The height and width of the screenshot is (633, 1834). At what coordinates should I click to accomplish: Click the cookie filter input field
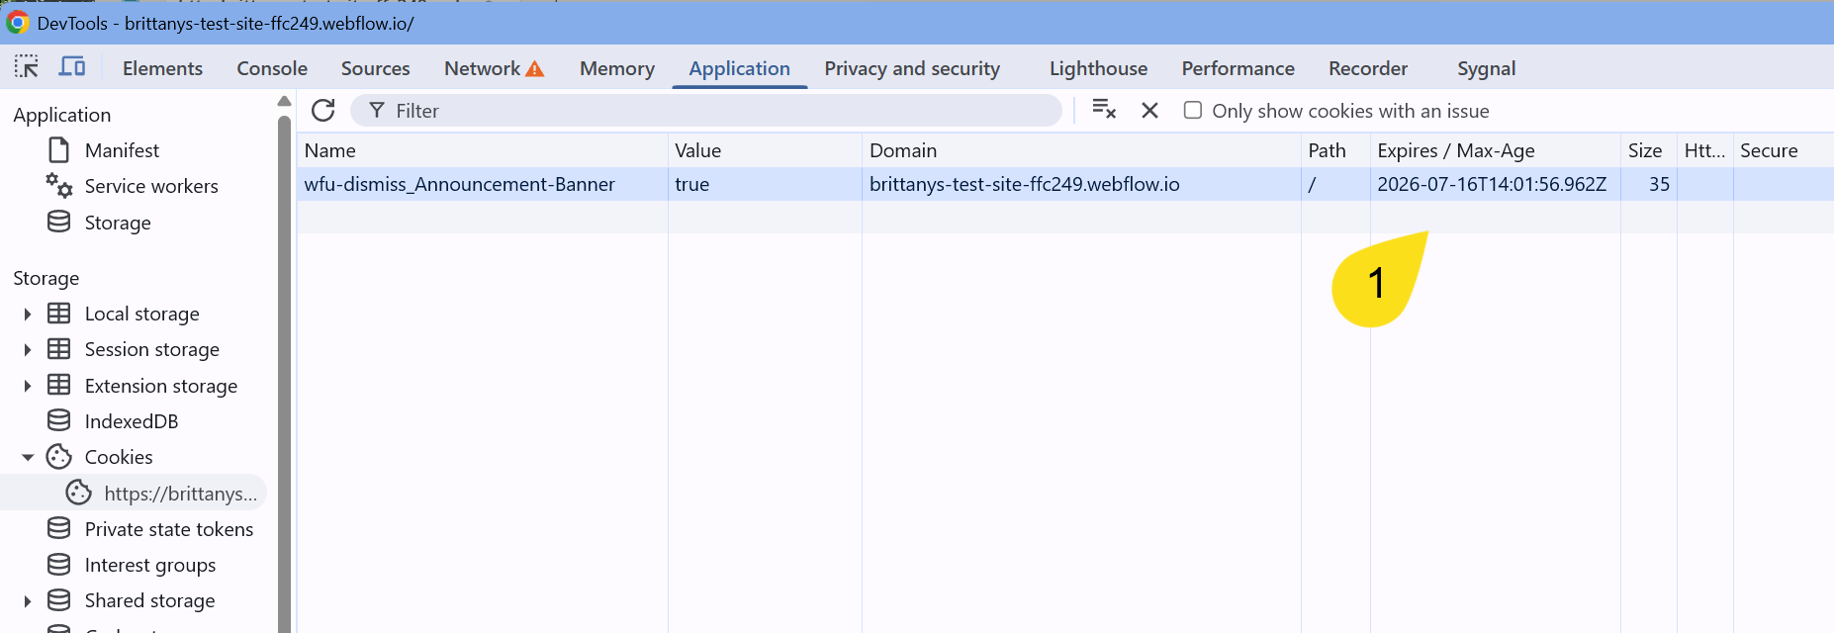706,111
